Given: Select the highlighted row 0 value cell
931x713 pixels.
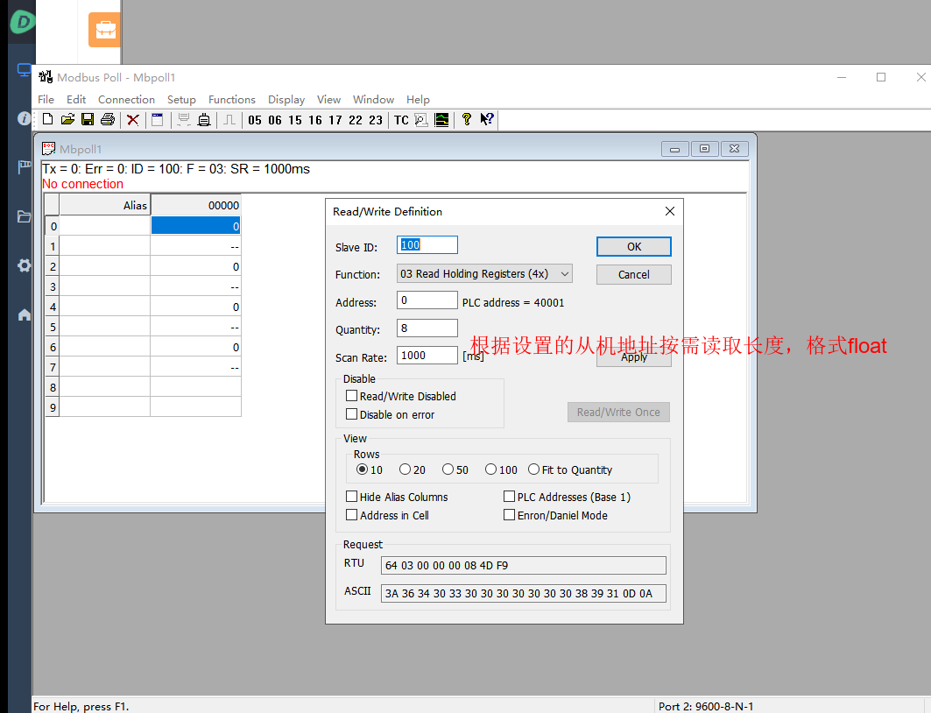Looking at the screenshot, I should 195,226.
